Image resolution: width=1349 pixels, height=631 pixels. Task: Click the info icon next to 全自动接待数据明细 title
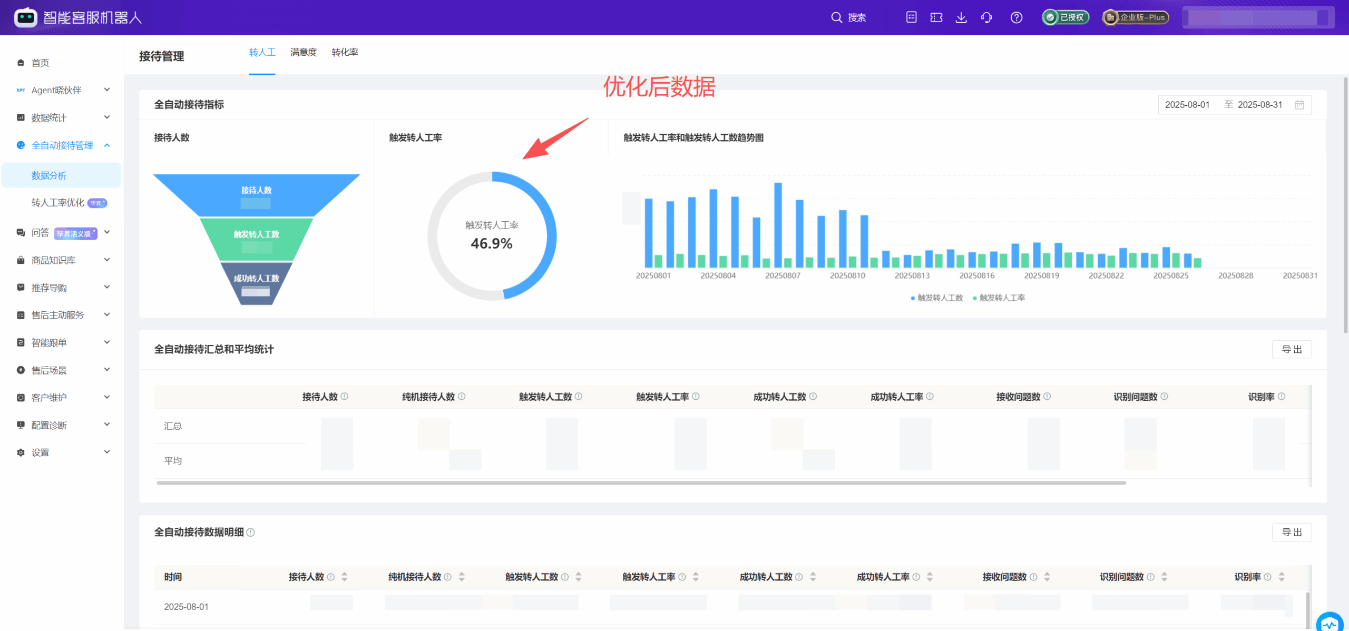coord(251,533)
